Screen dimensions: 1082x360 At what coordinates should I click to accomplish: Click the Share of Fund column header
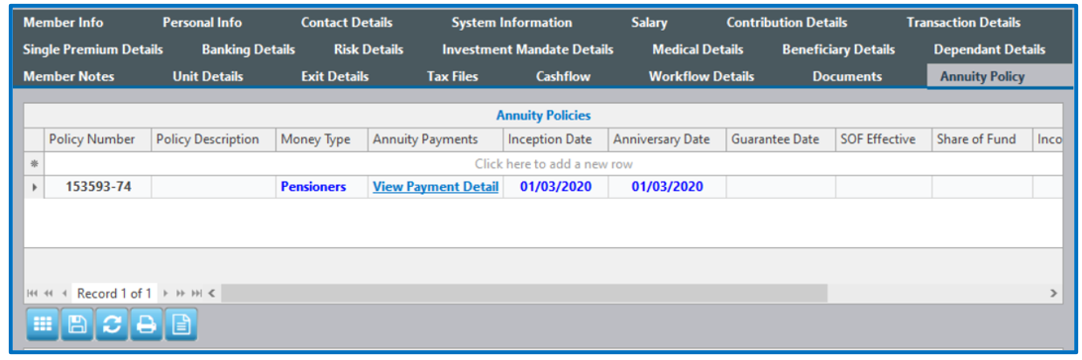tap(982, 139)
